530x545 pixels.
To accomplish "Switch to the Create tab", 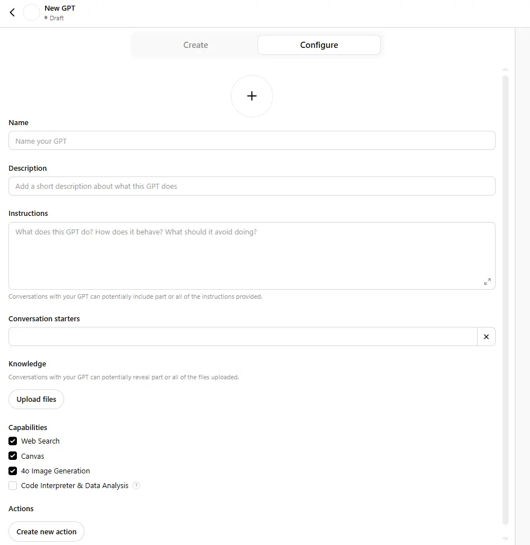I will 195,45.
